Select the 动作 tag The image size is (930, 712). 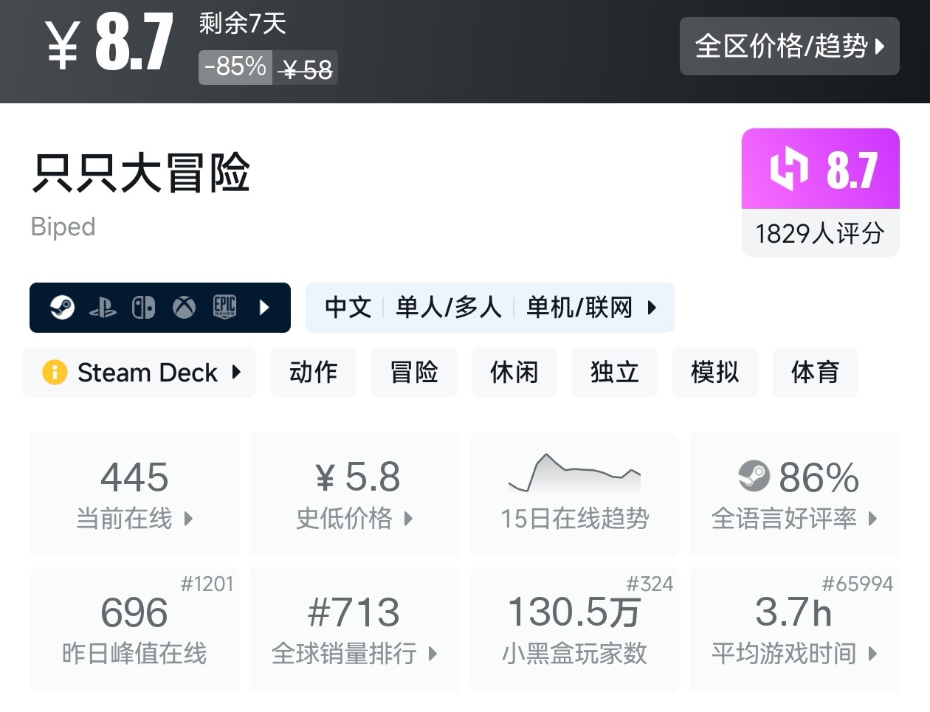tap(313, 373)
